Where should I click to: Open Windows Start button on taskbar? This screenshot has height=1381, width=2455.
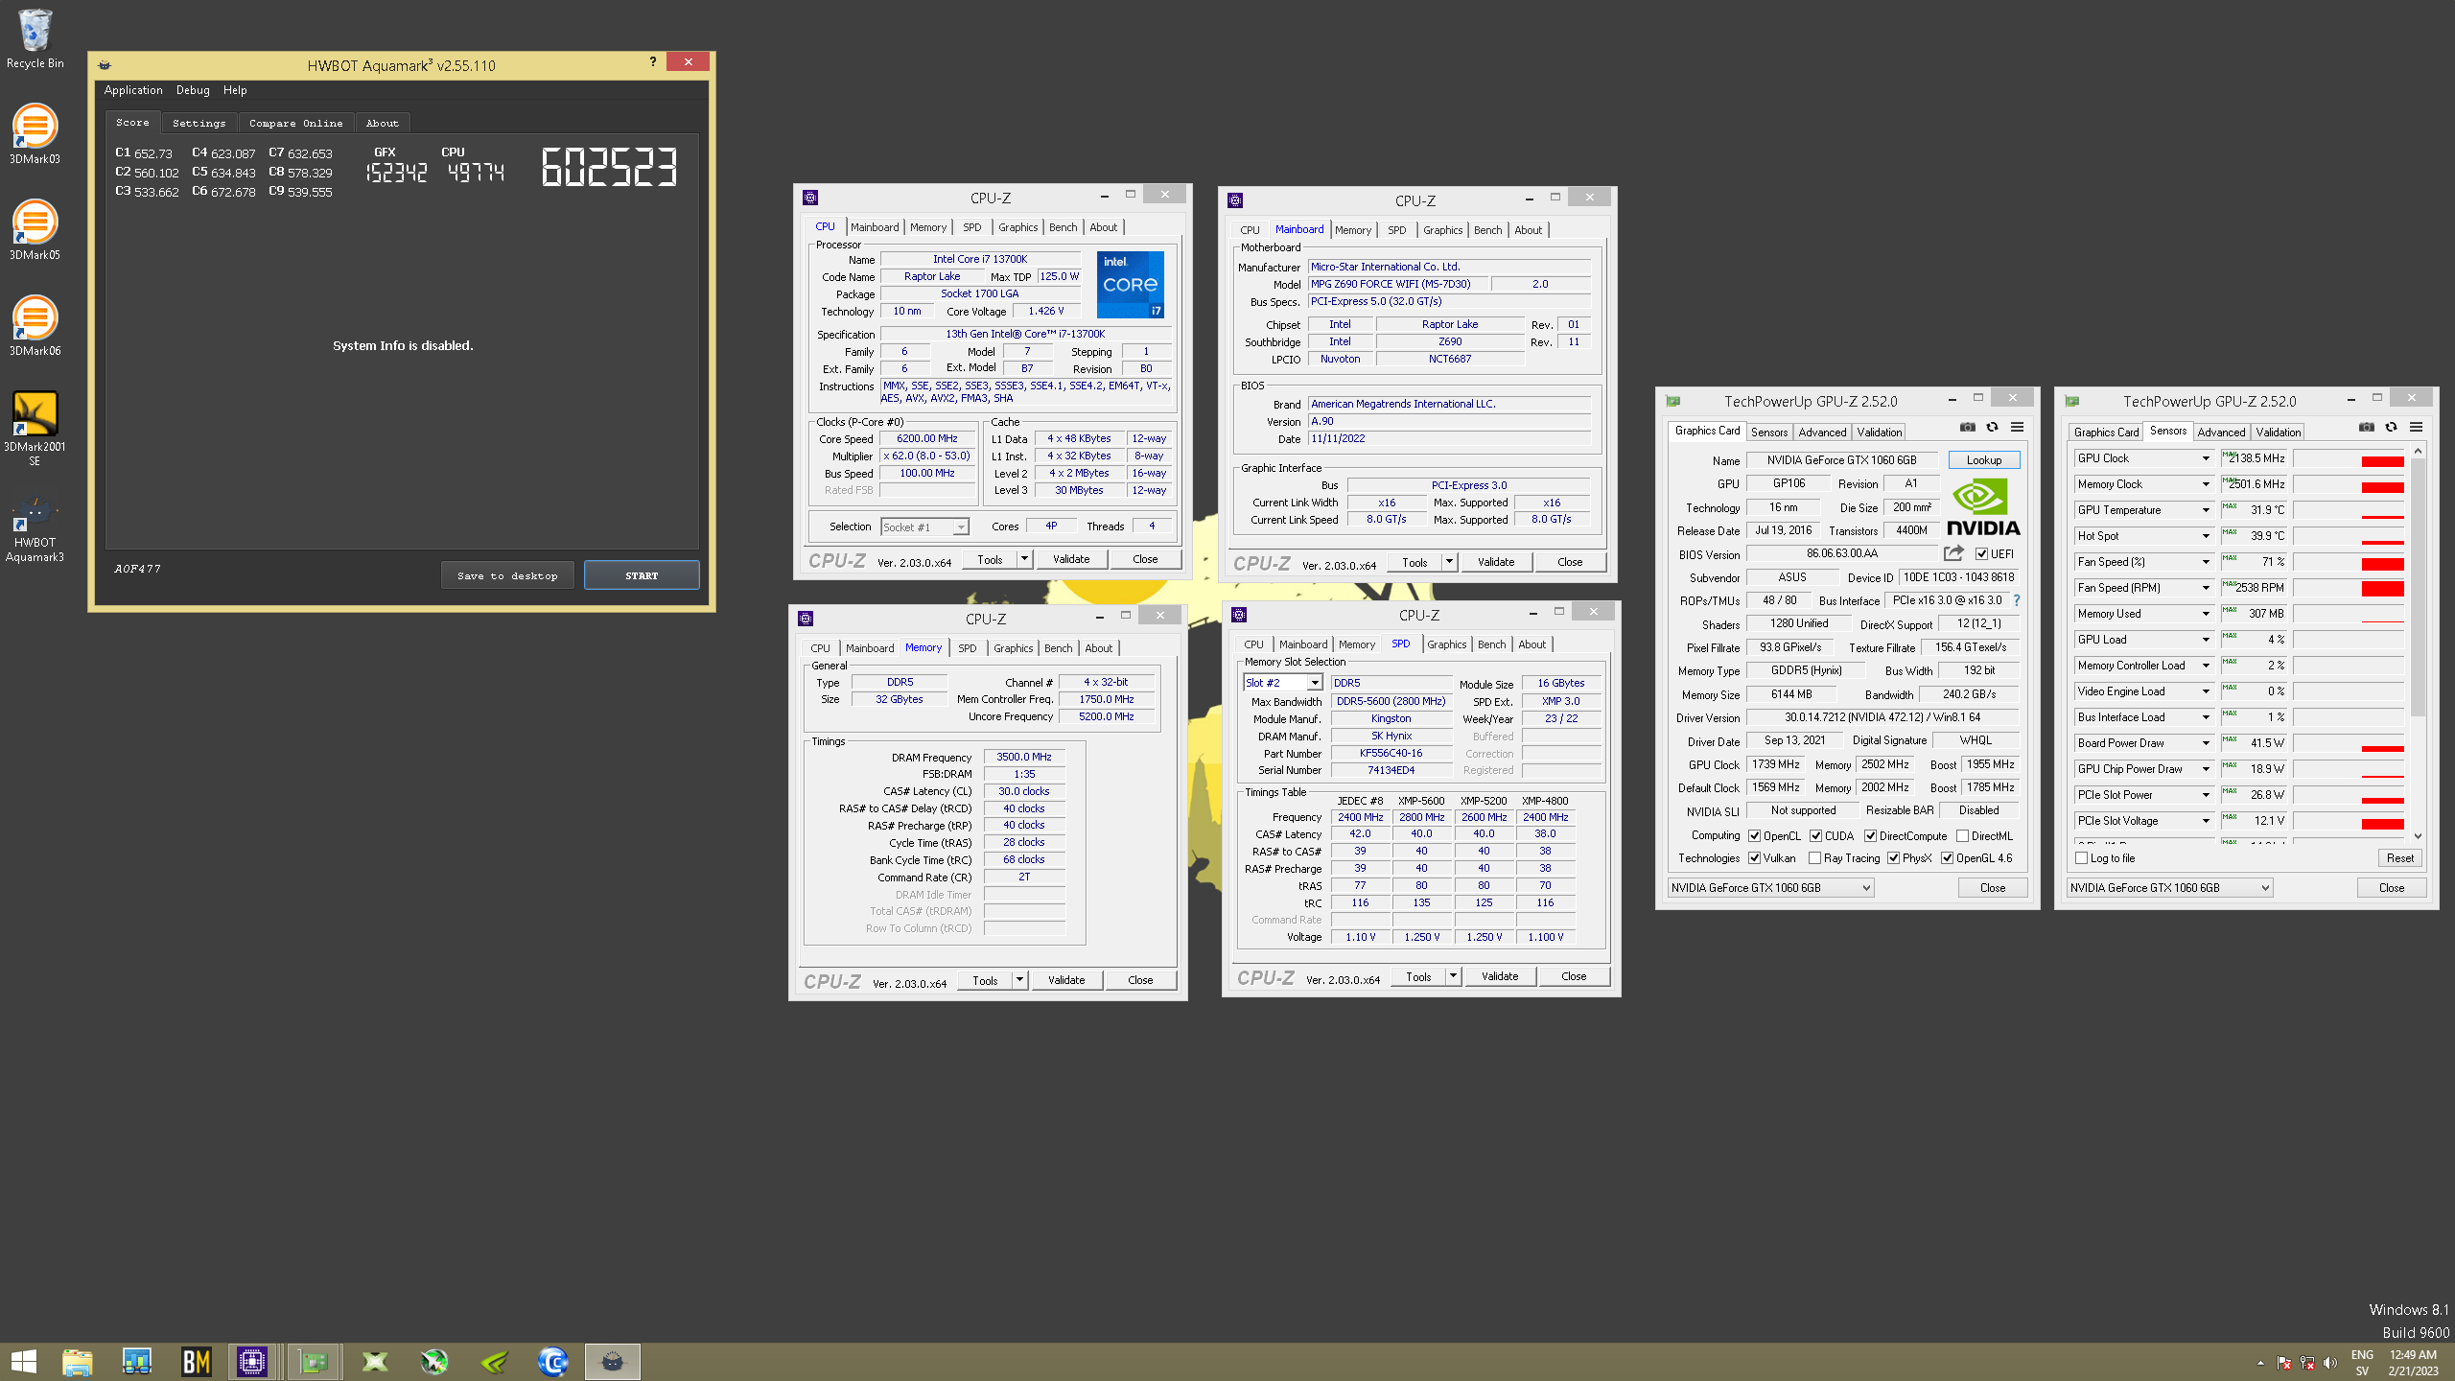point(24,1361)
